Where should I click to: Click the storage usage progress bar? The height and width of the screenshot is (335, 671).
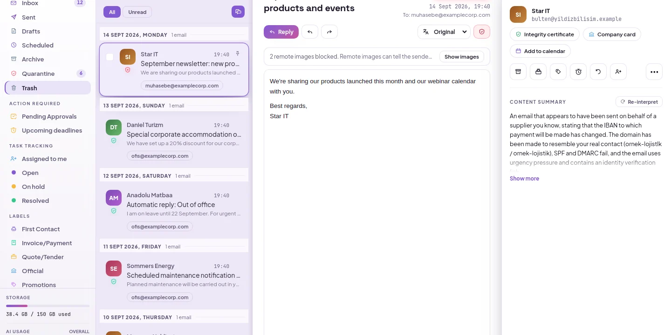48,306
